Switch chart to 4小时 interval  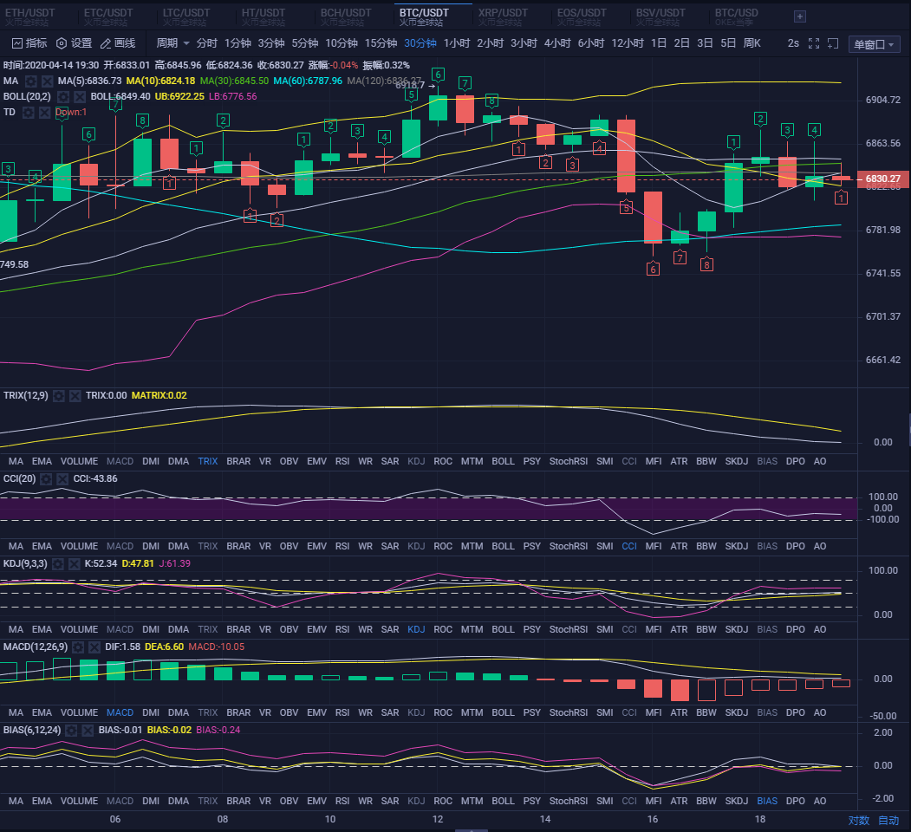pos(557,43)
